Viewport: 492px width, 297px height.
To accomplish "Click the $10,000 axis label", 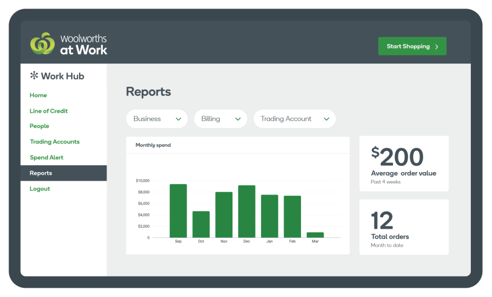I will click(x=142, y=181).
